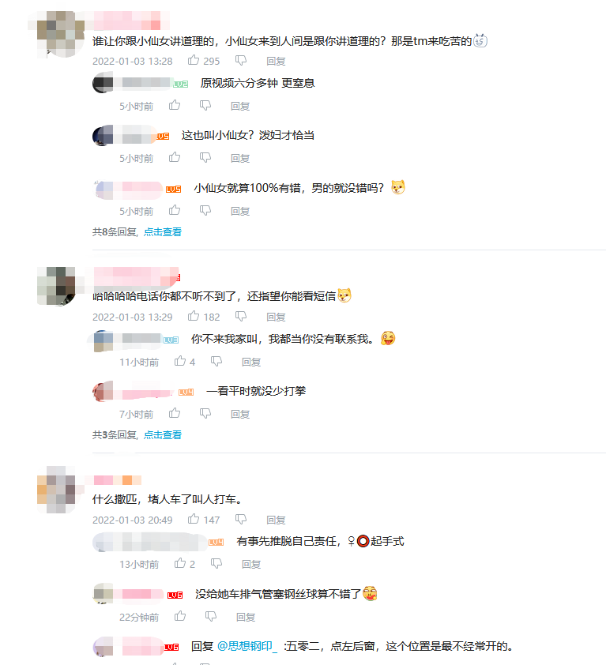Like the reply with 4 likes
606x665 pixels.
[180, 361]
